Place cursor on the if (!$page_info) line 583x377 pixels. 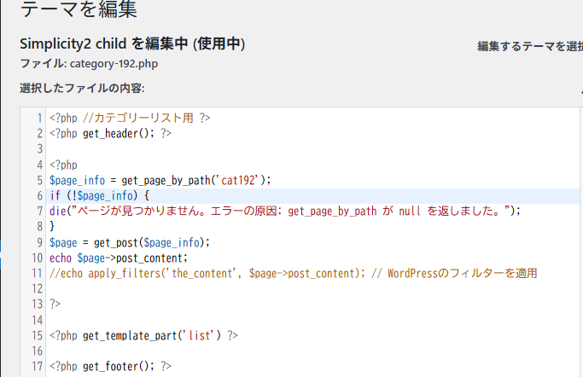[x=314, y=195]
